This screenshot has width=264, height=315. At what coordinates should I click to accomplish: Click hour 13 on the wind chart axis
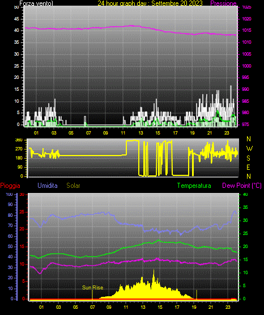click(140, 133)
